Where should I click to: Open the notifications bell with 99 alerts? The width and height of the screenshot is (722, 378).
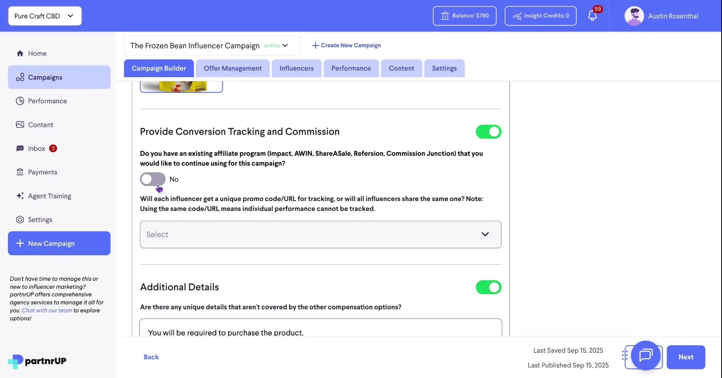pos(593,16)
